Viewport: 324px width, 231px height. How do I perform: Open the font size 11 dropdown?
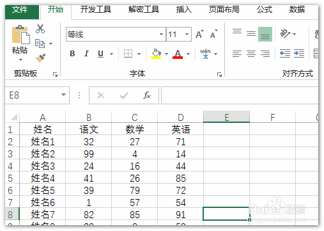[187, 34]
